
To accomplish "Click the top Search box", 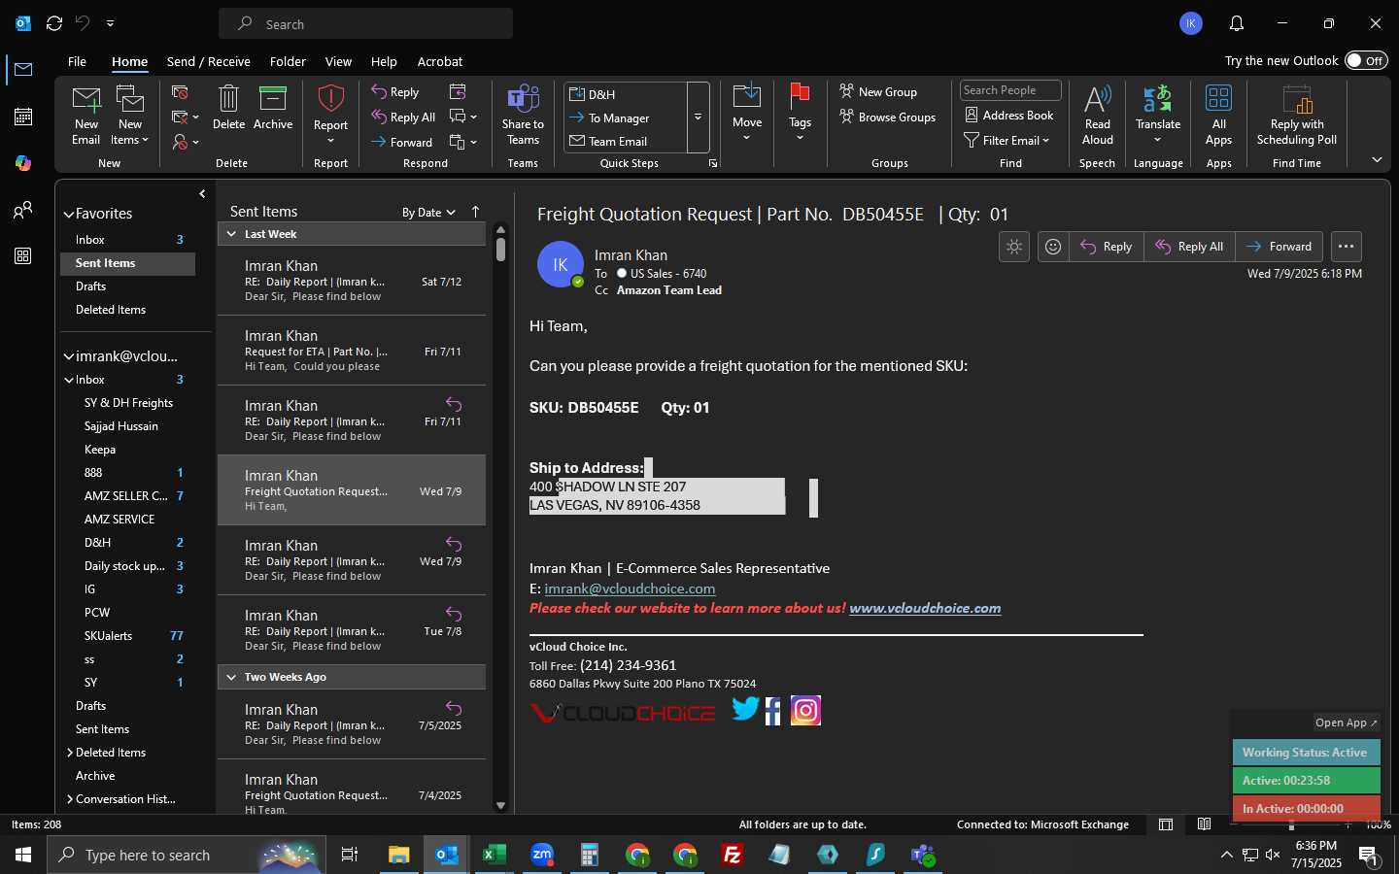I will (365, 23).
